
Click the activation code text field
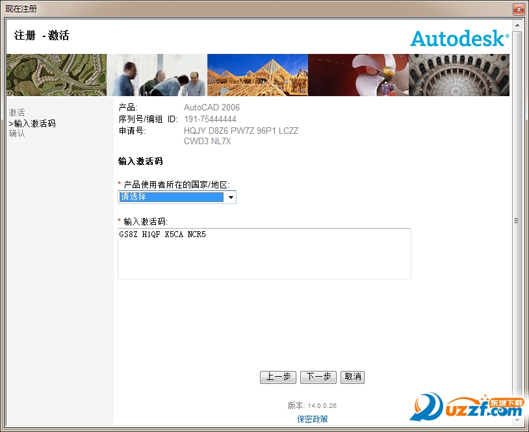pos(264,253)
